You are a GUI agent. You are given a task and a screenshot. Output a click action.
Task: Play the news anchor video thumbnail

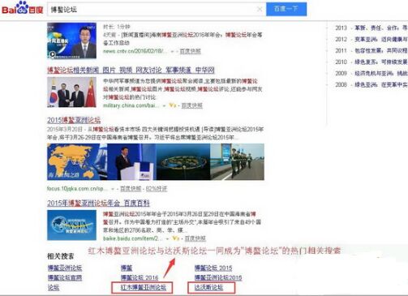[x=71, y=41]
